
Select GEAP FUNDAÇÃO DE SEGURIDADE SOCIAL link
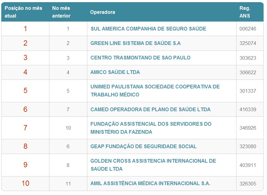144,146
